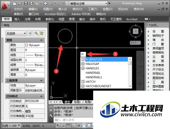Click the ViewCube top face
Screen dimensions: 170x129
click(x=136, y=31)
